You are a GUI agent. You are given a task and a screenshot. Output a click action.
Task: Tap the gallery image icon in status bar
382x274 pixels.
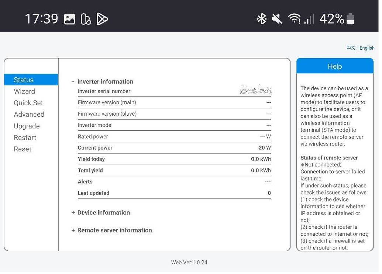pyautogui.click(x=69, y=19)
